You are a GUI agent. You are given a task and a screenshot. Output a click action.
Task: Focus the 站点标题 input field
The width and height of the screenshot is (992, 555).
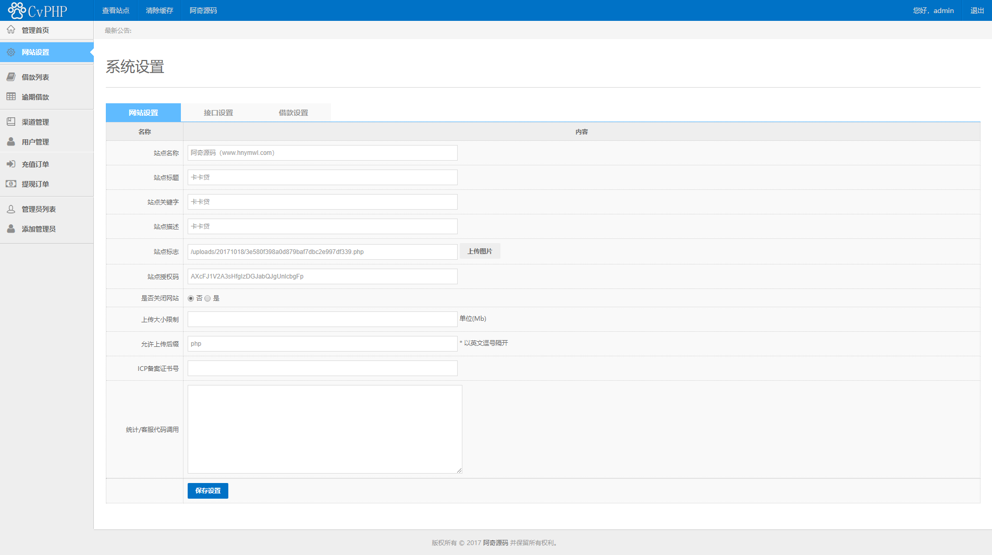pos(323,177)
